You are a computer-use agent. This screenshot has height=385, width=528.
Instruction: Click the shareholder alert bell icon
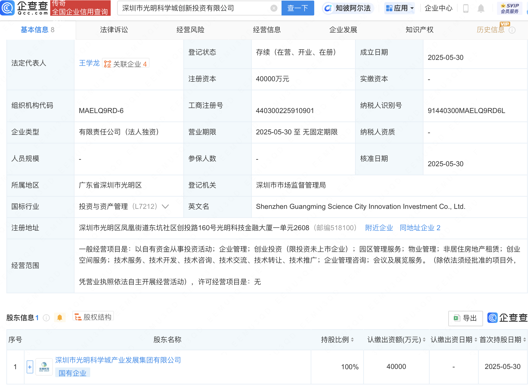[x=60, y=318]
